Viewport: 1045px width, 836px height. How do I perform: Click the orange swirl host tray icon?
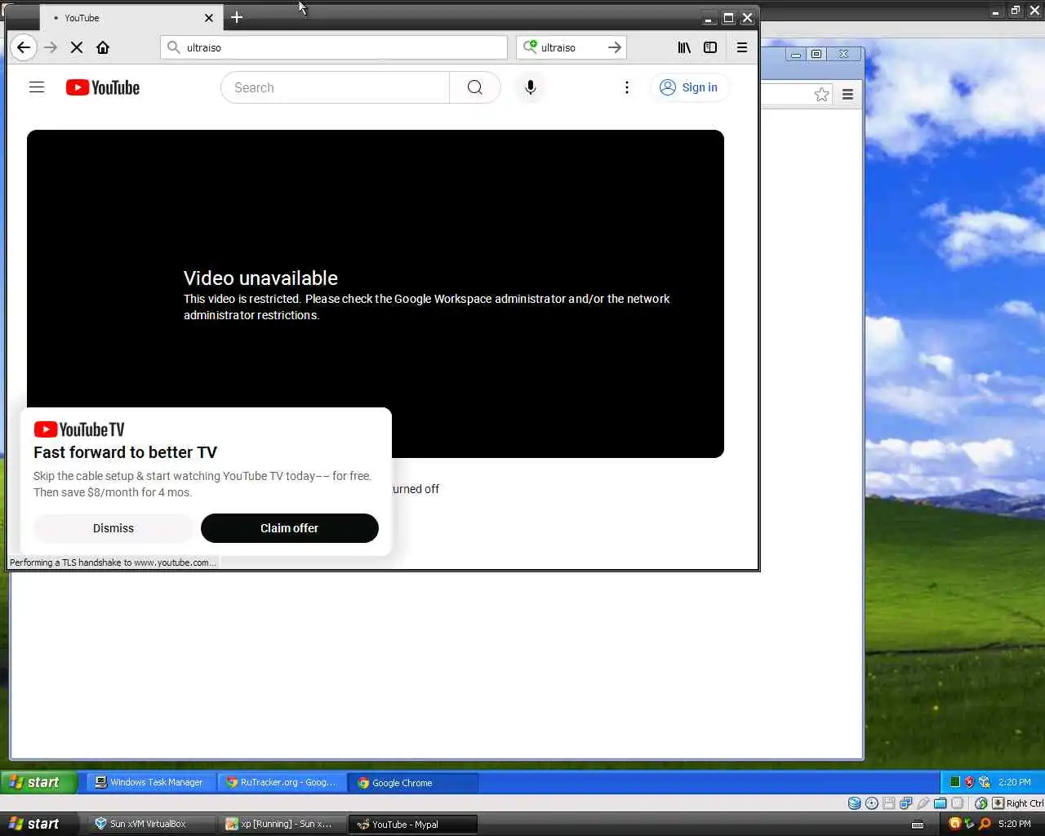coord(954,824)
